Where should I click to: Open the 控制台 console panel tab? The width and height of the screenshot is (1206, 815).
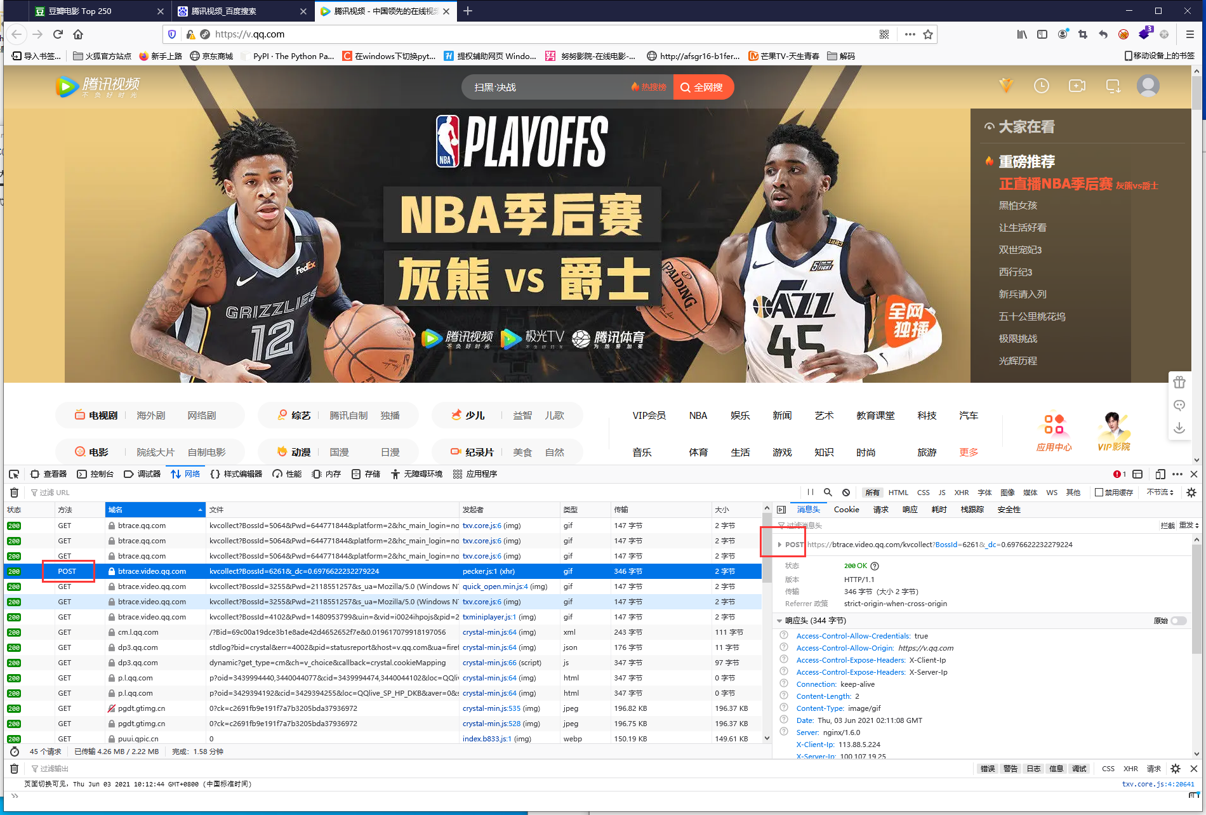95,474
